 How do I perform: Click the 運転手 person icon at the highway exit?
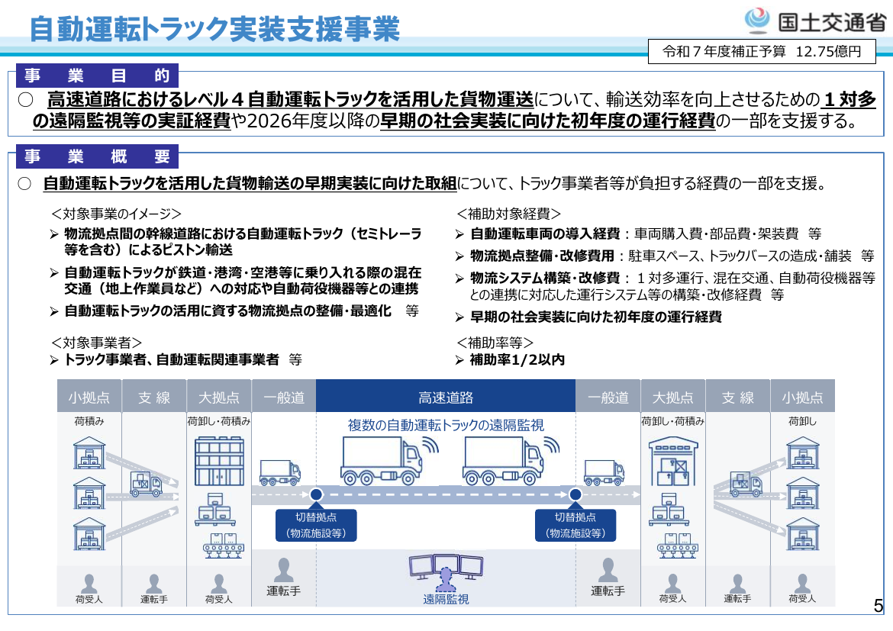click(x=608, y=570)
